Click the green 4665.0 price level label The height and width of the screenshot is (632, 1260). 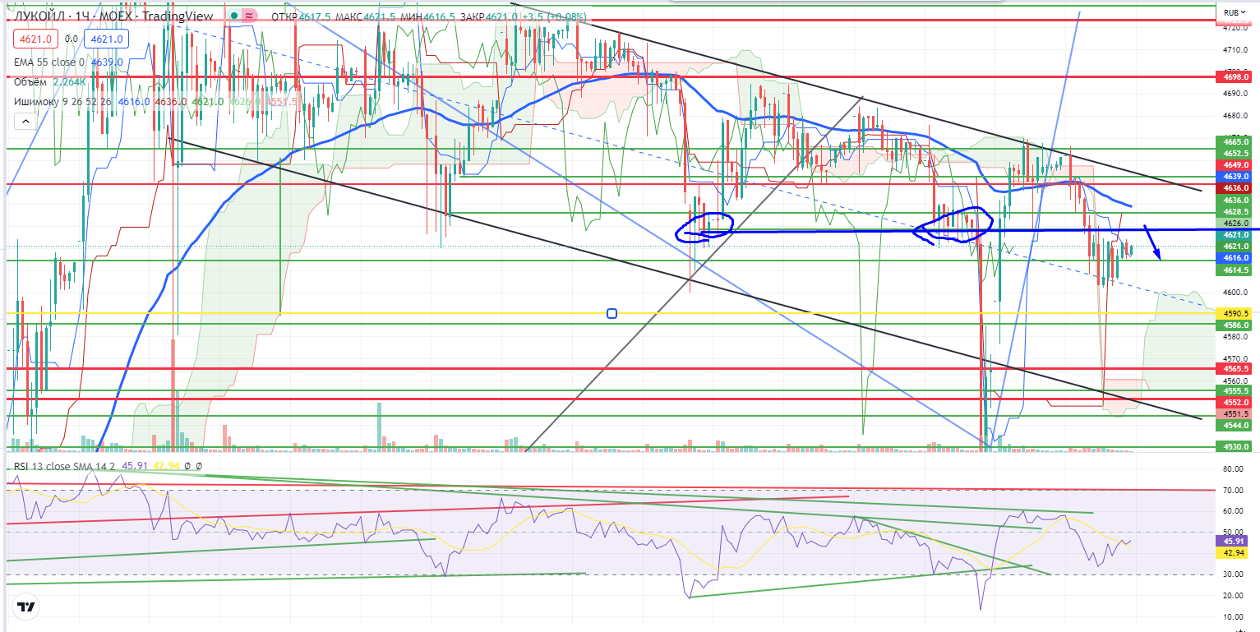coord(1235,142)
